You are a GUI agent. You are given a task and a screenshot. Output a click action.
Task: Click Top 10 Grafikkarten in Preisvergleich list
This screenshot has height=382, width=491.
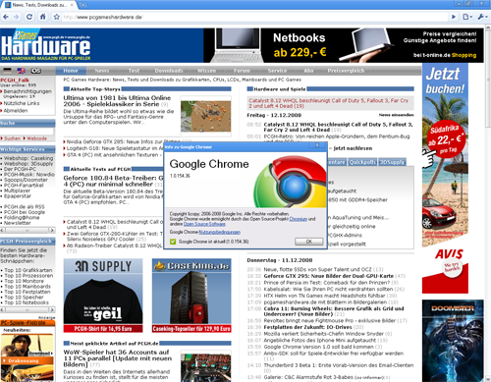28,270
